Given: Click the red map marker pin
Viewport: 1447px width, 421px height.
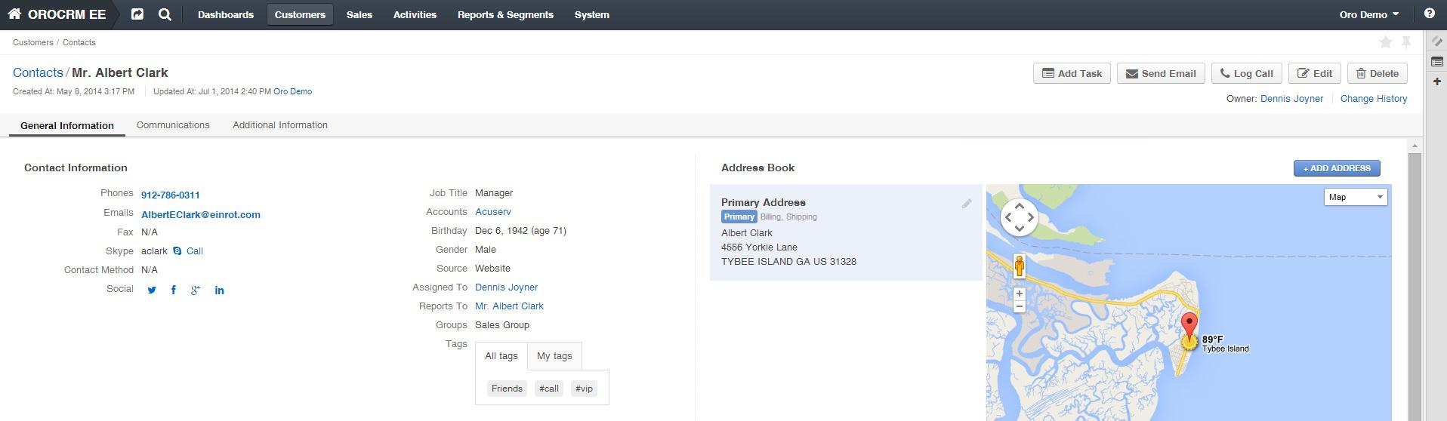Looking at the screenshot, I should pos(1189,325).
